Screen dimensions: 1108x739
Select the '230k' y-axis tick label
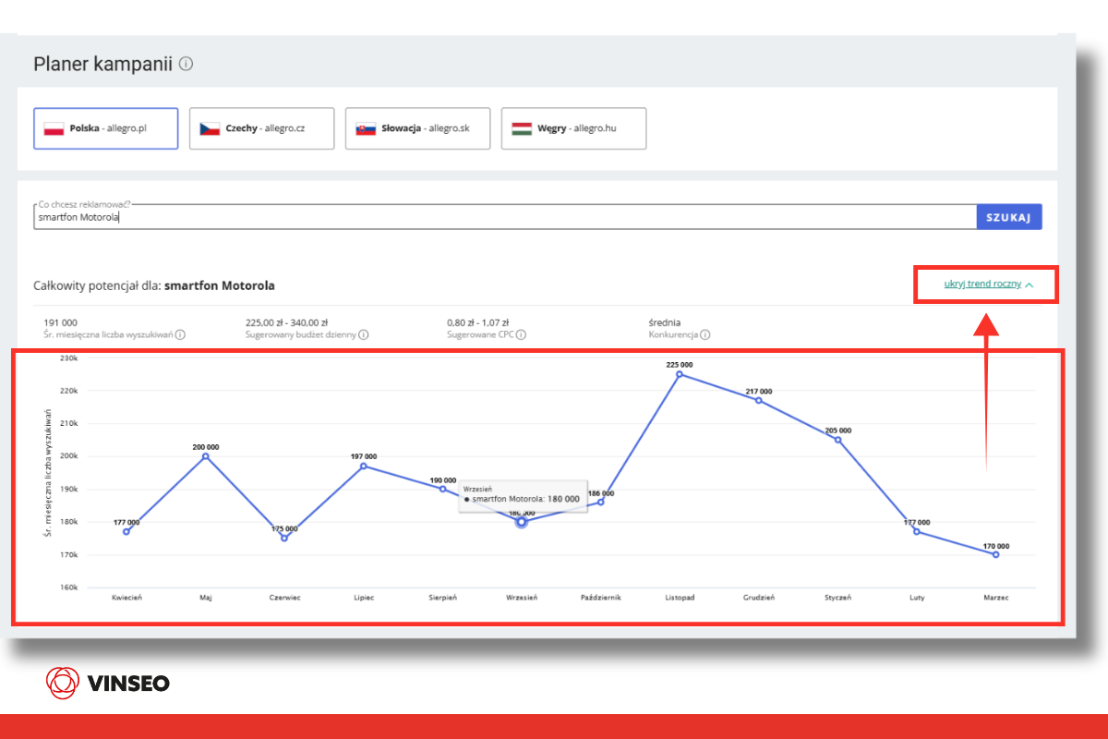(69, 357)
